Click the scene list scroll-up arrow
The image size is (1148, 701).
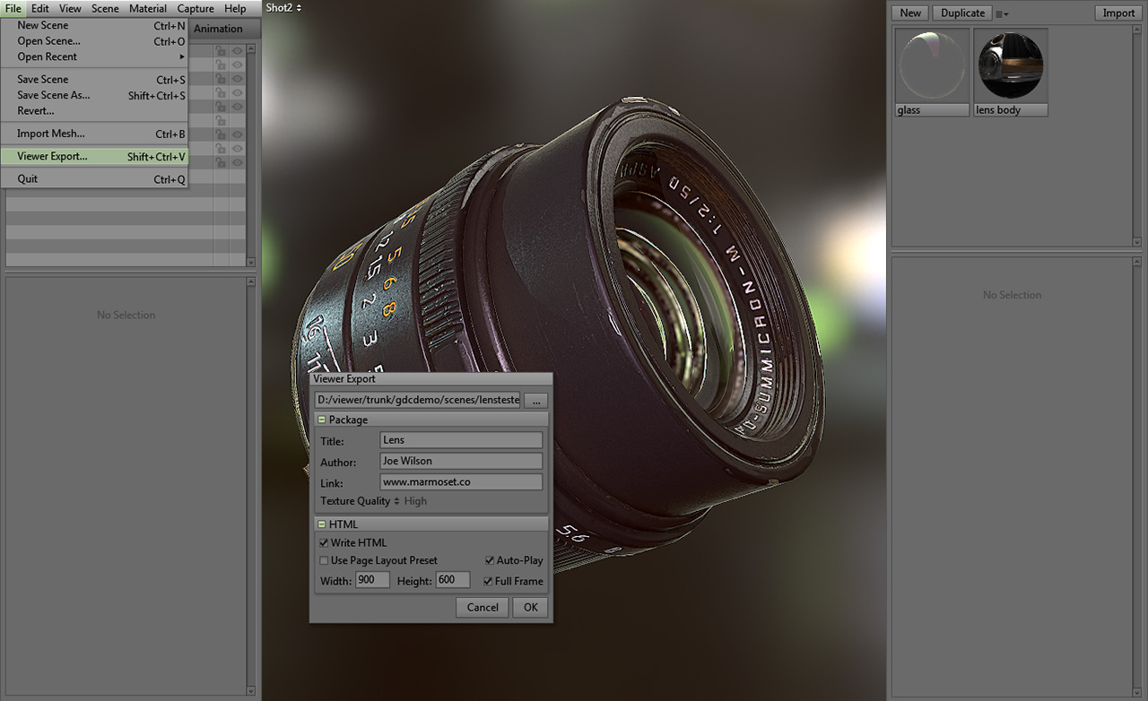pyautogui.click(x=251, y=48)
